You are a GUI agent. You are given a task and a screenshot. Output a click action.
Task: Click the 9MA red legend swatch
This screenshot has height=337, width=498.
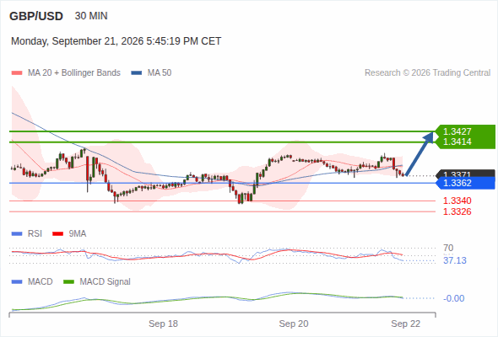pos(57,234)
